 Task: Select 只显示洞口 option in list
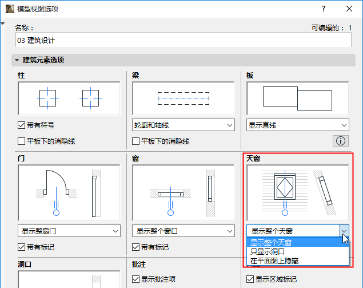pos(298,251)
